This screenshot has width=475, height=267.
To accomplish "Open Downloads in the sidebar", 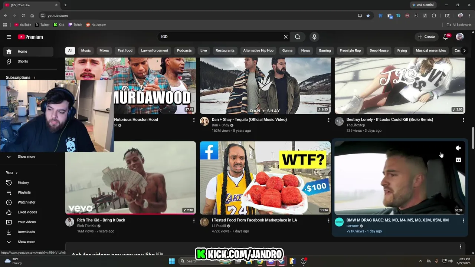I will click(x=27, y=232).
